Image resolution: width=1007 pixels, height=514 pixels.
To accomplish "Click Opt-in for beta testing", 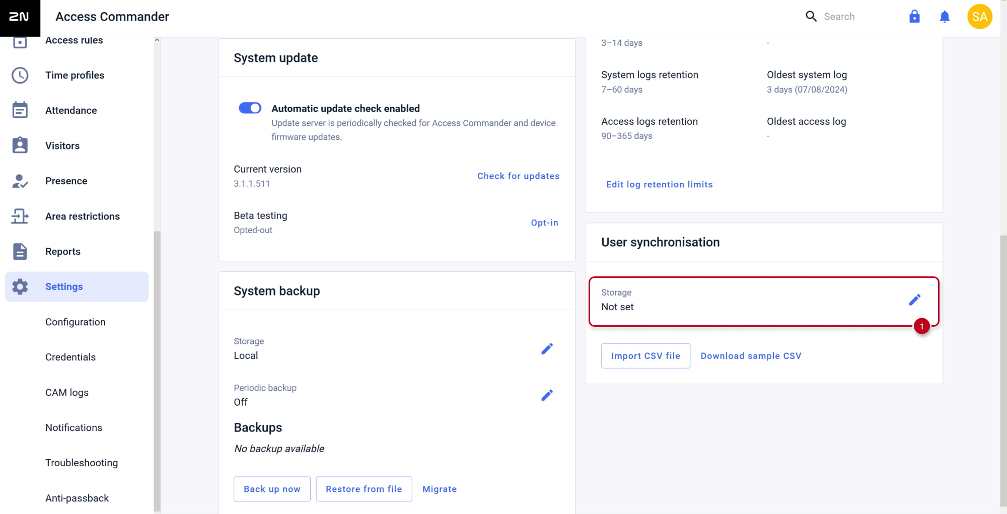I will tap(544, 223).
